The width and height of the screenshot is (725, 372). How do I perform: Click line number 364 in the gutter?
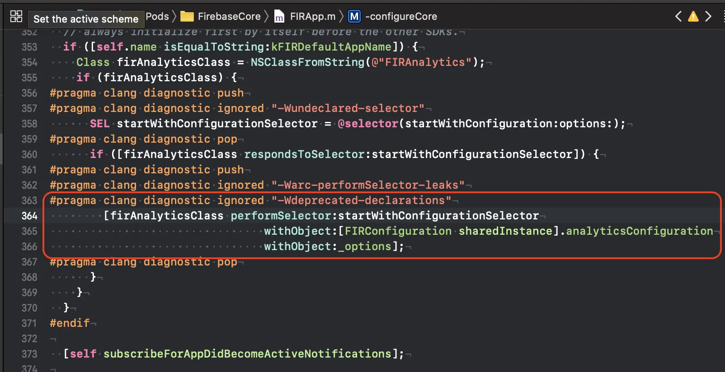coord(29,216)
